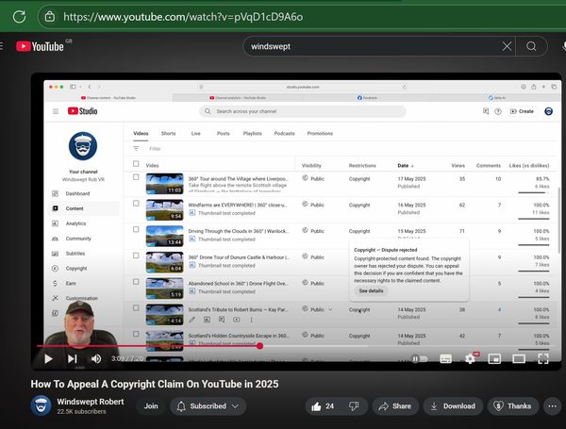Viewport: 566px width, 429px height.
Task: Click the Studio Create button
Action: (x=522, y=111)
